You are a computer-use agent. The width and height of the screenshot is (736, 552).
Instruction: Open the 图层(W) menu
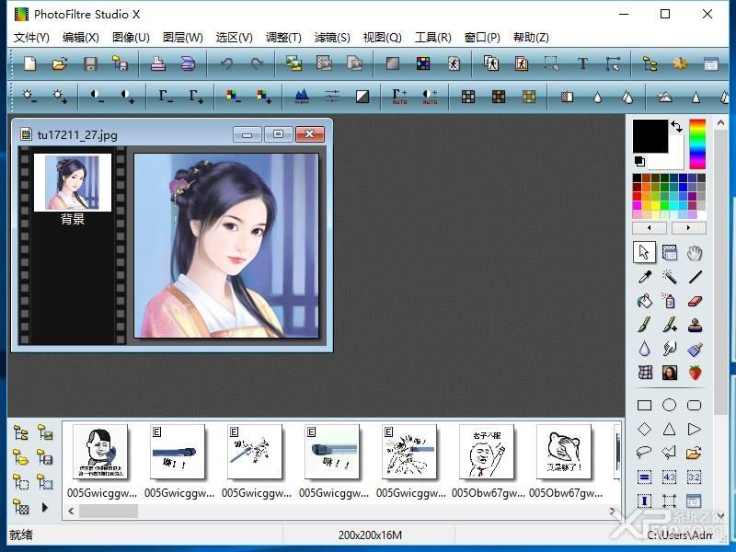click(x=182, y=38)
